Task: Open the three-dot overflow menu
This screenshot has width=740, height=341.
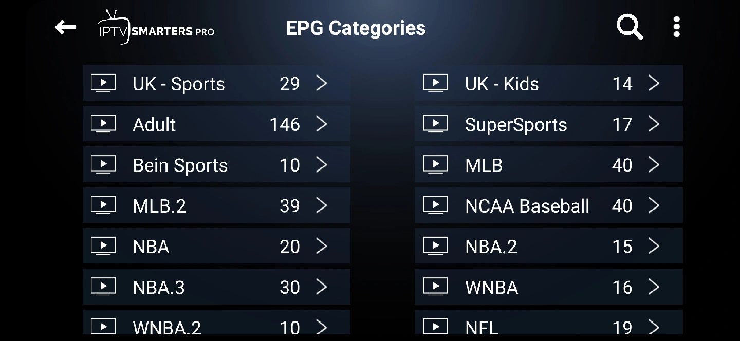Action: click(676, 27)
